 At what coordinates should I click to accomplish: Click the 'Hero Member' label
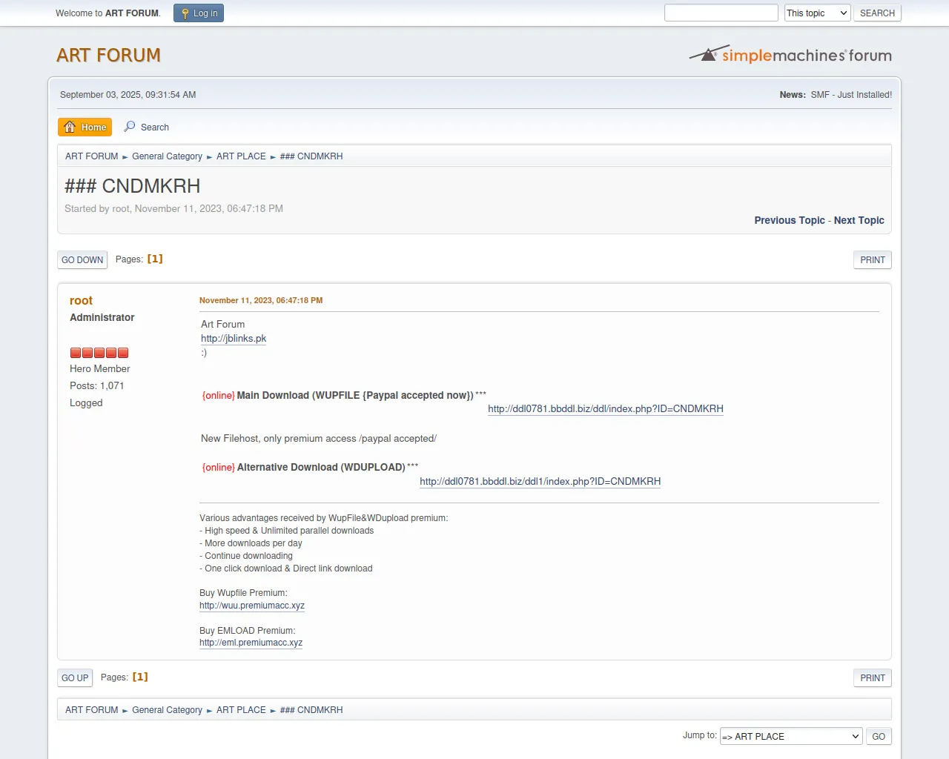click(99, 368)
